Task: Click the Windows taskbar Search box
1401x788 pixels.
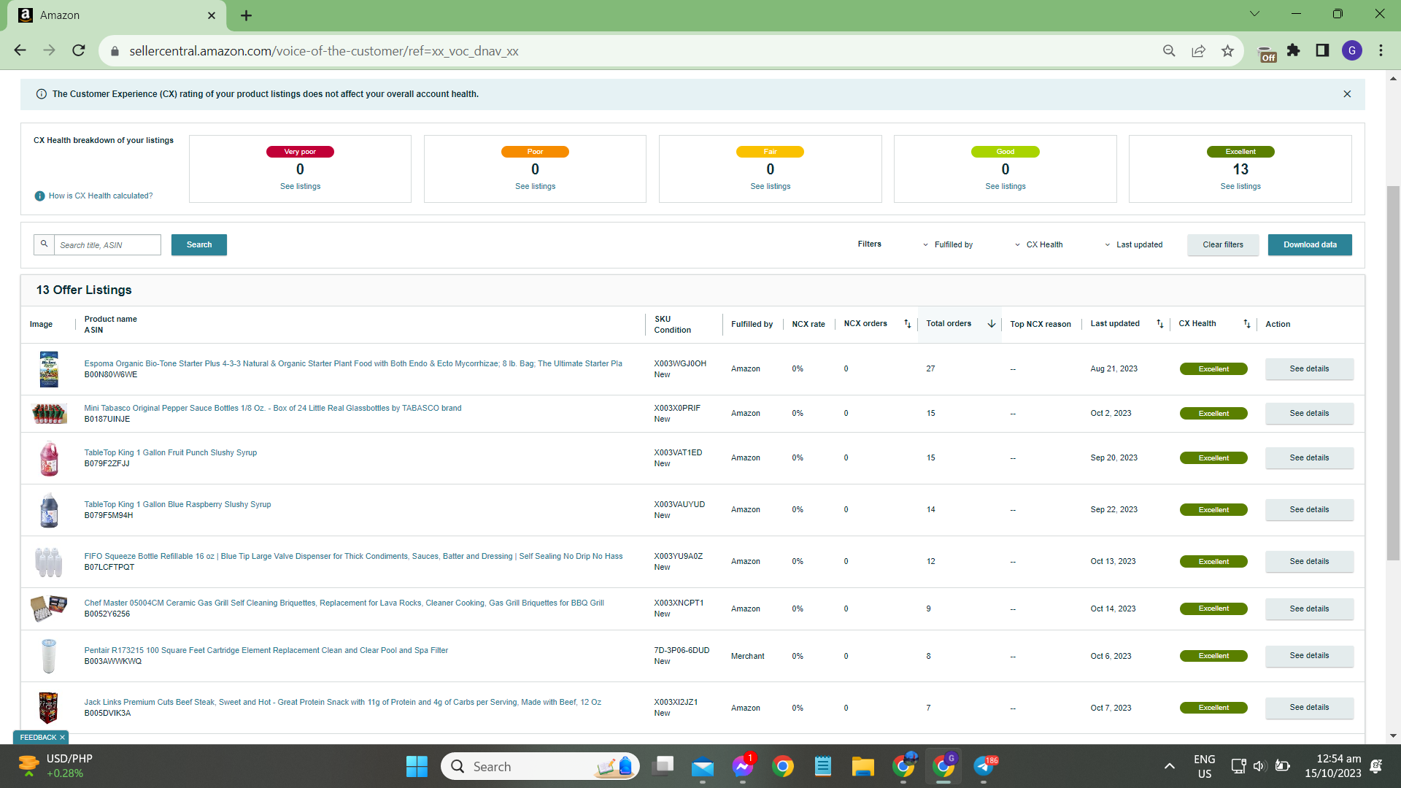Action: 540,766
